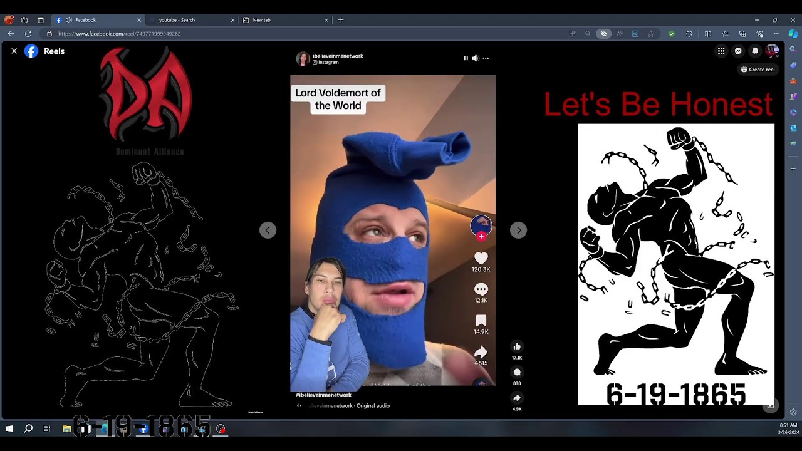Image resolution: width=802 pixels, height=451 pixels.
Task: Go to the next reel arrow
Action: pyautogui.click(x=518, y=230)
